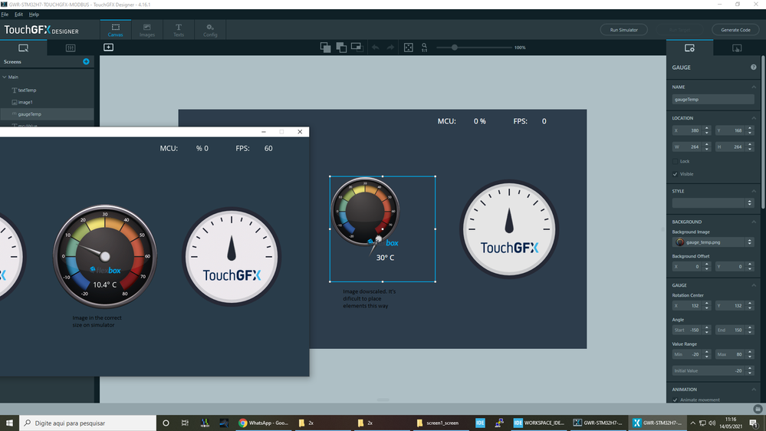The height and width of the screenshot is (431, 766).
Task: Click the add widget icon
Action: point(108,48)
